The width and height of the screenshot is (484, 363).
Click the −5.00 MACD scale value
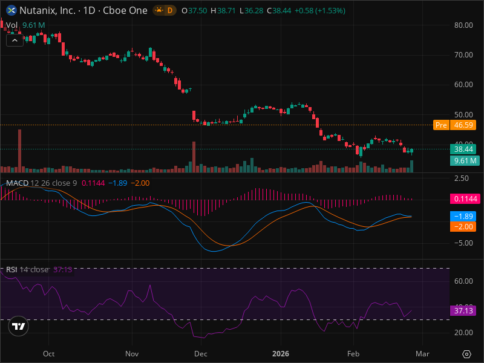tap(463, 243)
